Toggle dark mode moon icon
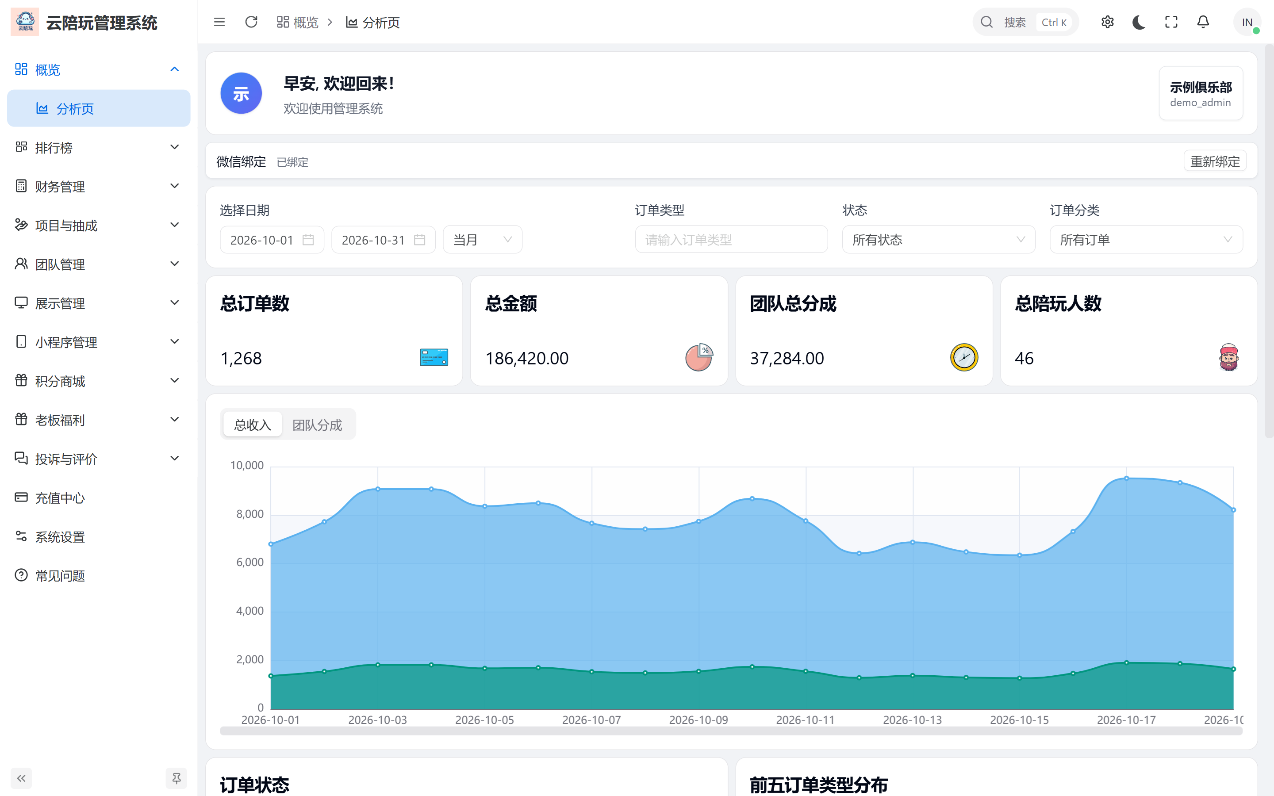Viewport: 1274px width, 796px height. click(x=1139, y=22)
